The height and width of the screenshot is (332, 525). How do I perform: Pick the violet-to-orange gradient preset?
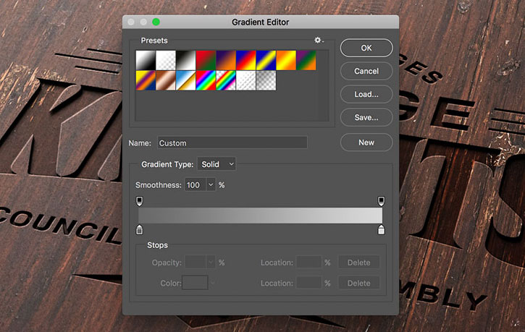click(226, 60)
